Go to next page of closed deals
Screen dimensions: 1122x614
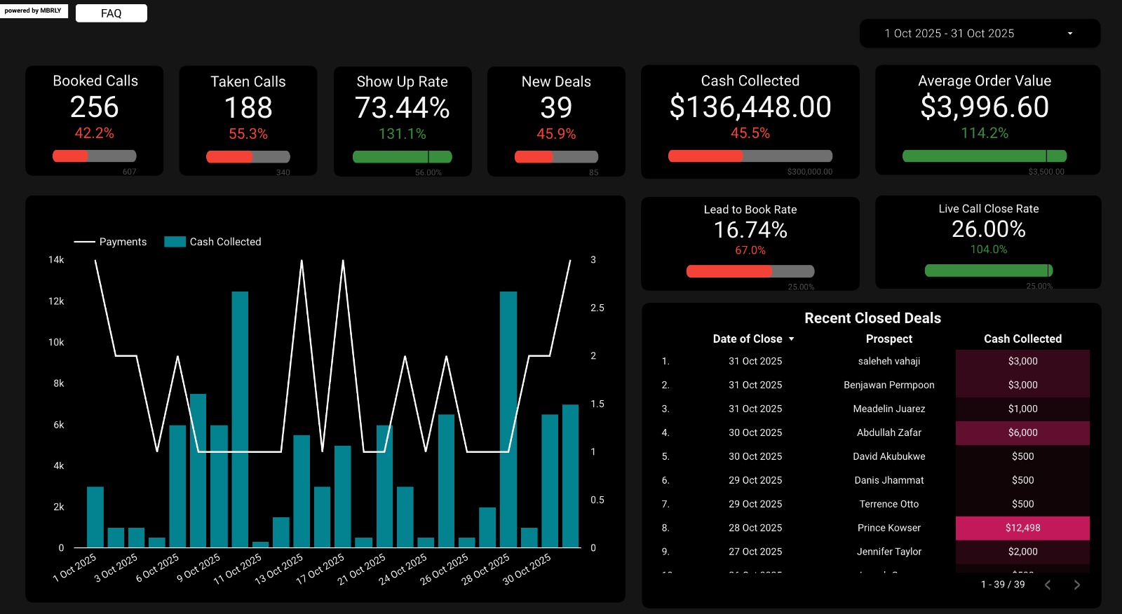pos(1077,585)
